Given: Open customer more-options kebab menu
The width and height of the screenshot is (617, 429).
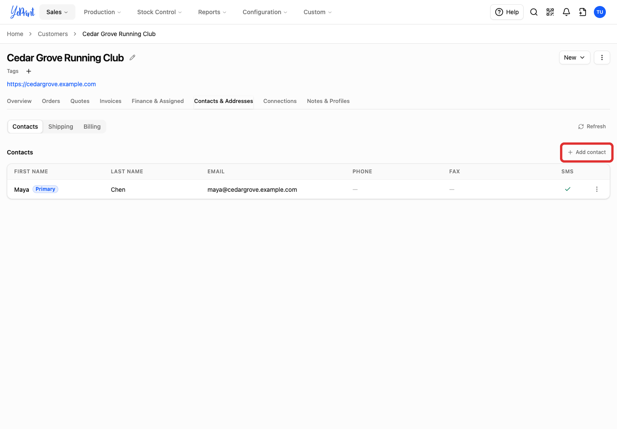Looking at the screenshot, I should (x=602, y=57).
